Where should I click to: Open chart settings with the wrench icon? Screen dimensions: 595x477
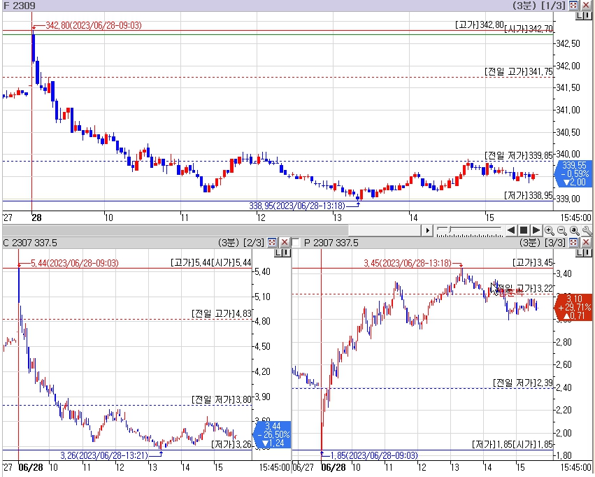point(587,230)
